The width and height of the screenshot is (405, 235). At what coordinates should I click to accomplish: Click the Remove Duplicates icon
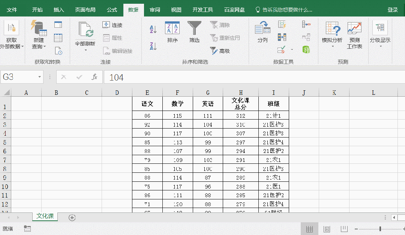[282, 37]
